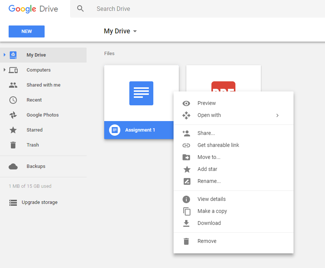Viewport: 325px width, 268px height.
Task: Click the Shared with me people icon
Action: coord(13,85)
